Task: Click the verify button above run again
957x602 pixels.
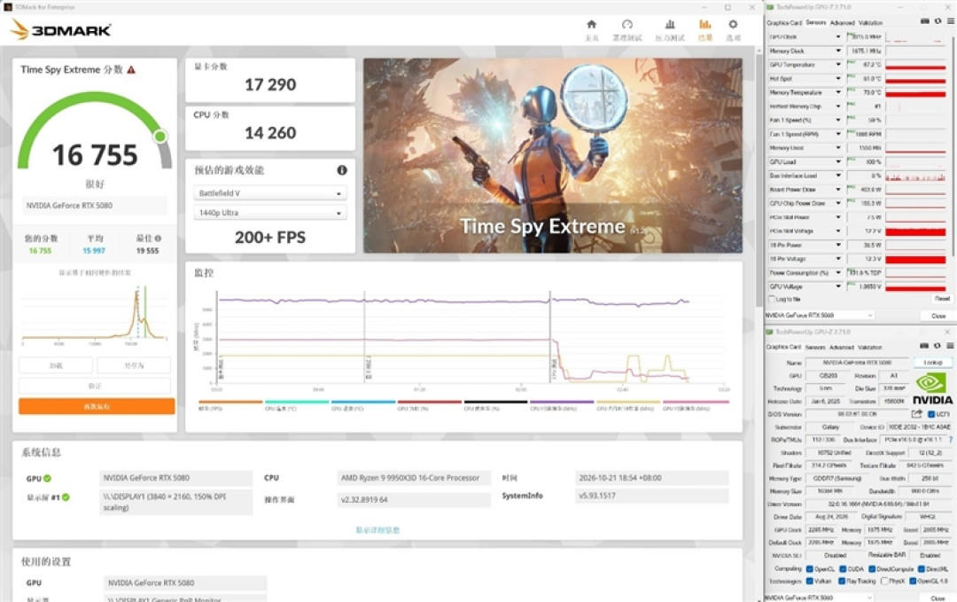Action: pyautogui.click(x=95, y=386)
